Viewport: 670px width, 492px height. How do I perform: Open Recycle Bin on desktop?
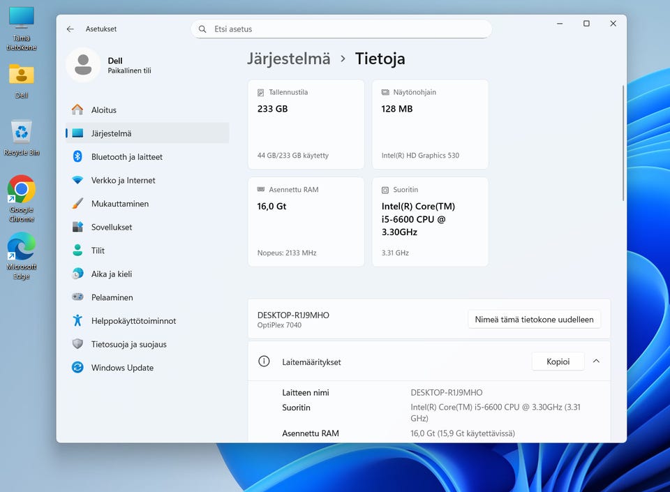click(x=22, y=137)
